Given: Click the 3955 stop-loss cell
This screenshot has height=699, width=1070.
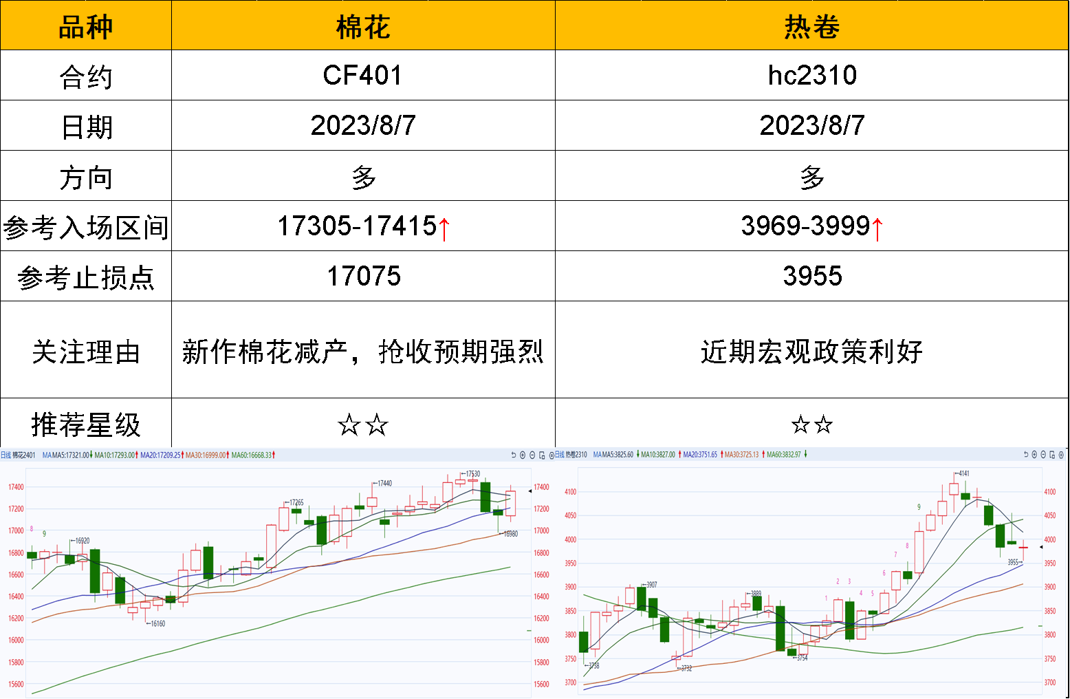Looking at the screenshot, I should pos(812,276).
